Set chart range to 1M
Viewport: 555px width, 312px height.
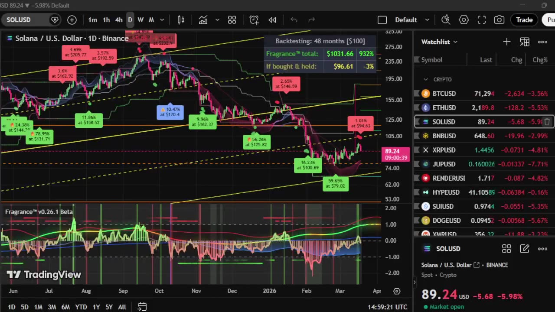(x=38, y=307)
